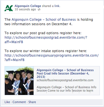Click the green AC Algonquin College logo
The height and width of the screenshot is (107, 104).
(8, 8)
